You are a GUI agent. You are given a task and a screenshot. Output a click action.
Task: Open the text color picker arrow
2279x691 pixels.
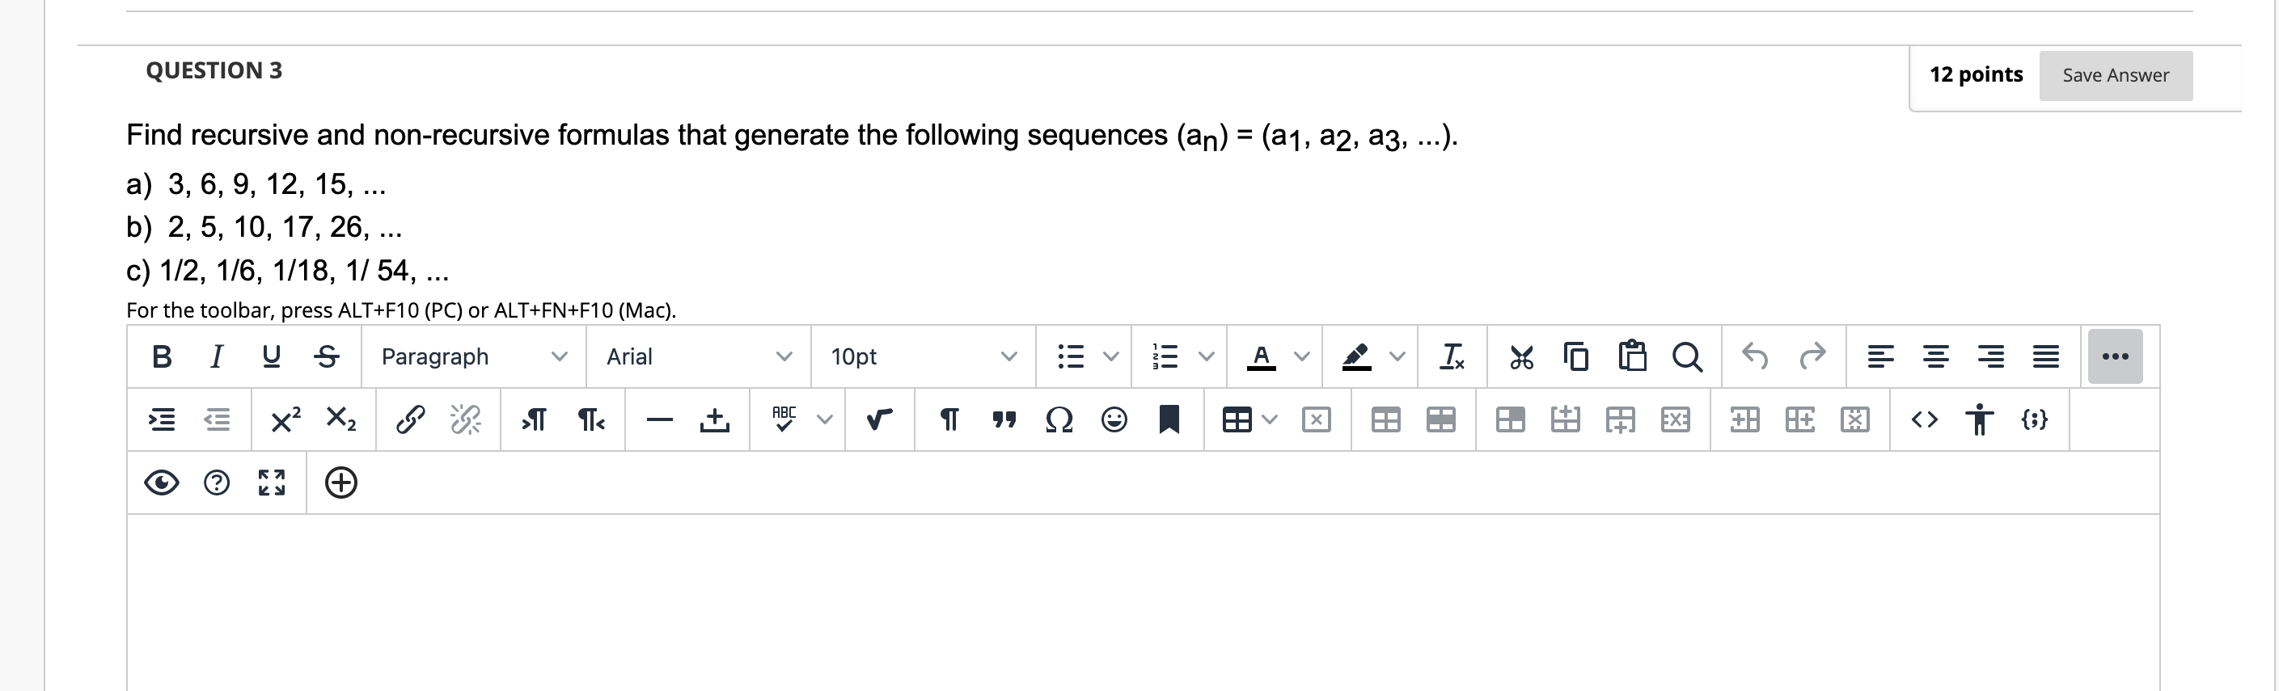coord(1301,357)
